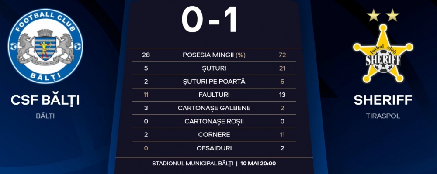Select the OFSAIDURI stat row label
This screenshot has height=174, width=437.
214,148
